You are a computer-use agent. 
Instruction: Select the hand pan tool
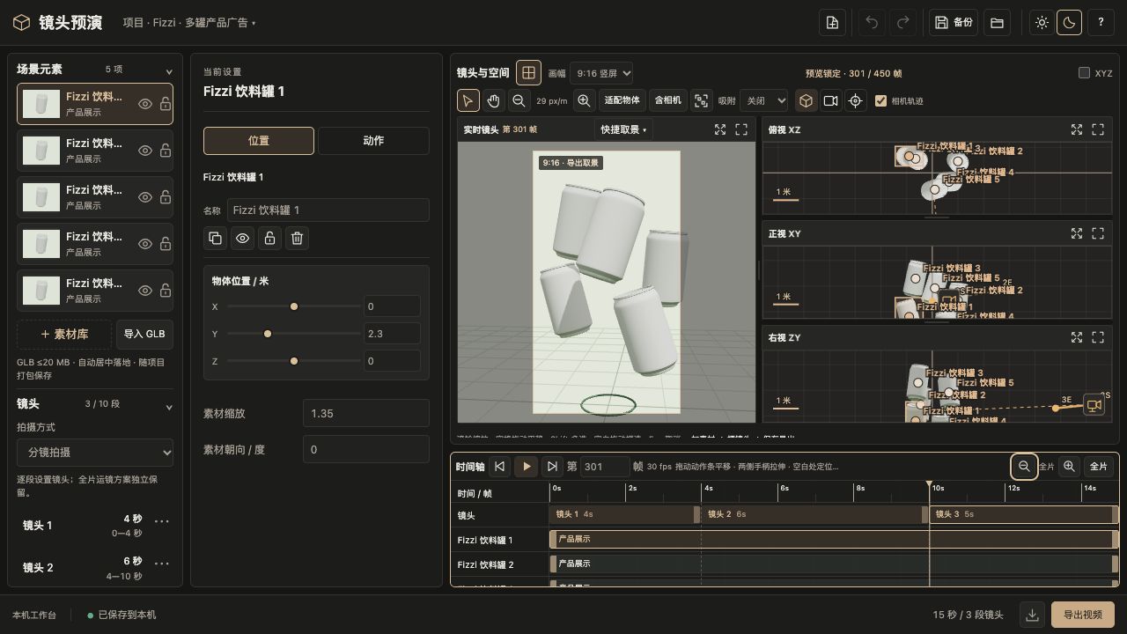[x=493, y=100]
